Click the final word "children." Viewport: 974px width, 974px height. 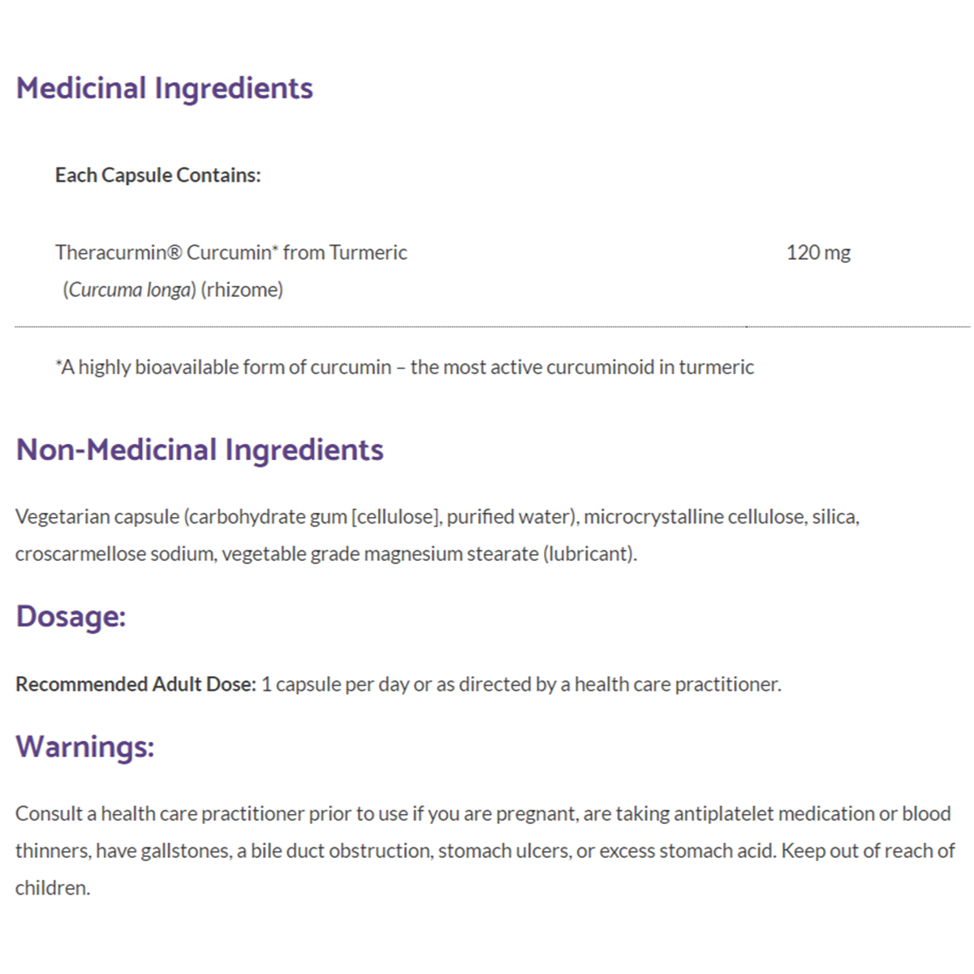tap(53, 888)
